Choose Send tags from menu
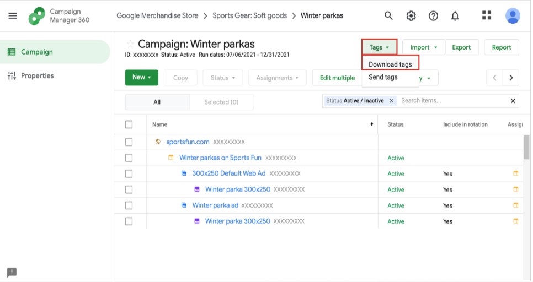This screenshot has height=282, width=533. (x=383, y=77)
